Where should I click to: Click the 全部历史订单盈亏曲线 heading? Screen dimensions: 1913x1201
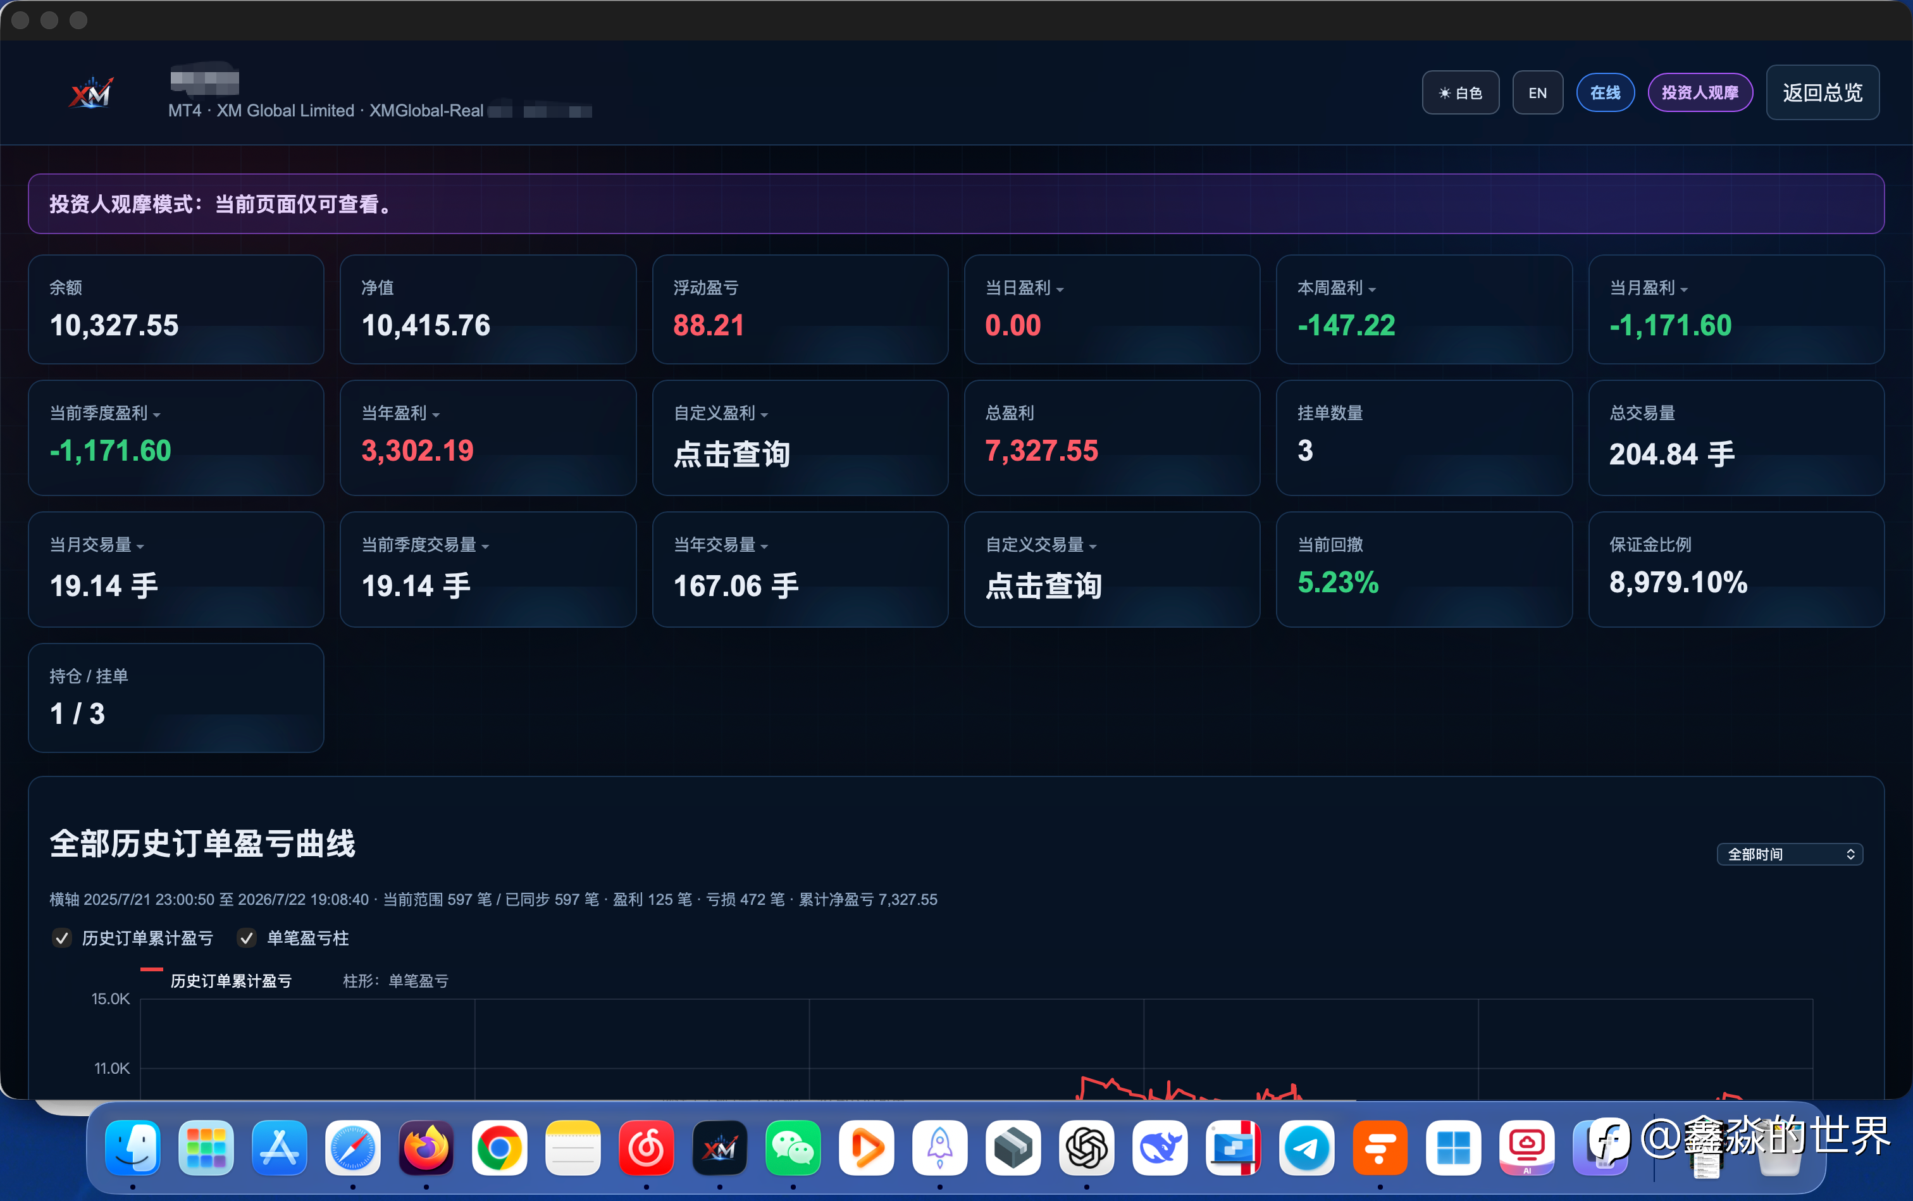pos(202,843)
